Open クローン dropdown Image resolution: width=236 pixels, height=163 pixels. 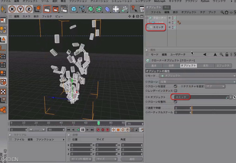[x=197, y=82]
